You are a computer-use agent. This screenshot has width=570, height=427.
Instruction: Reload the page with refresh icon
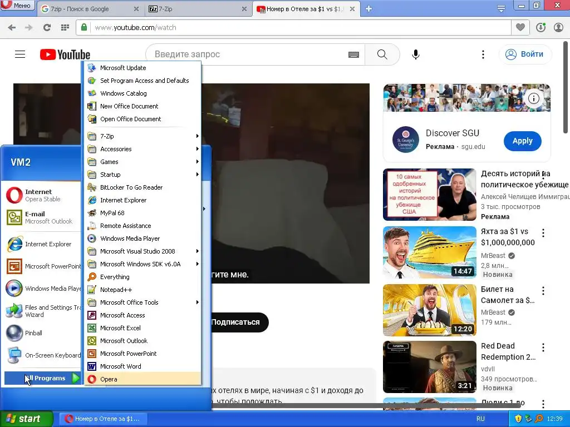coord(47,28)
